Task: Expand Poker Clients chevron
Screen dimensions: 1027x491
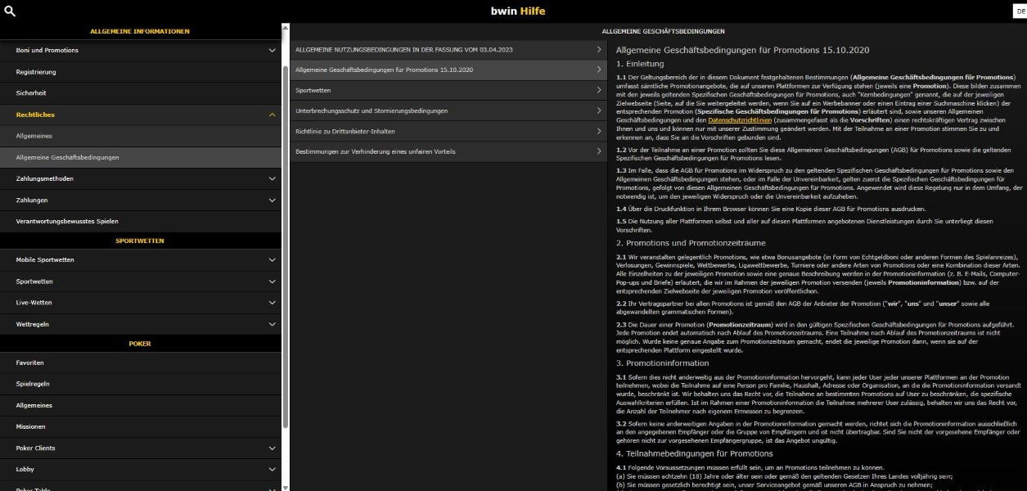Action: pyautogui.click(x=273, y=448)
